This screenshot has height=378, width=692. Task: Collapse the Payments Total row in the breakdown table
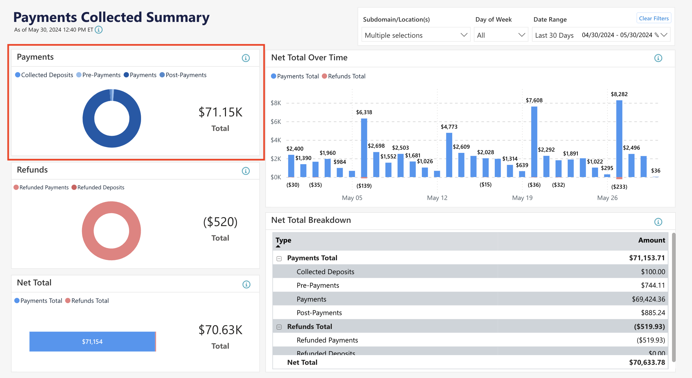pos(279,258)
